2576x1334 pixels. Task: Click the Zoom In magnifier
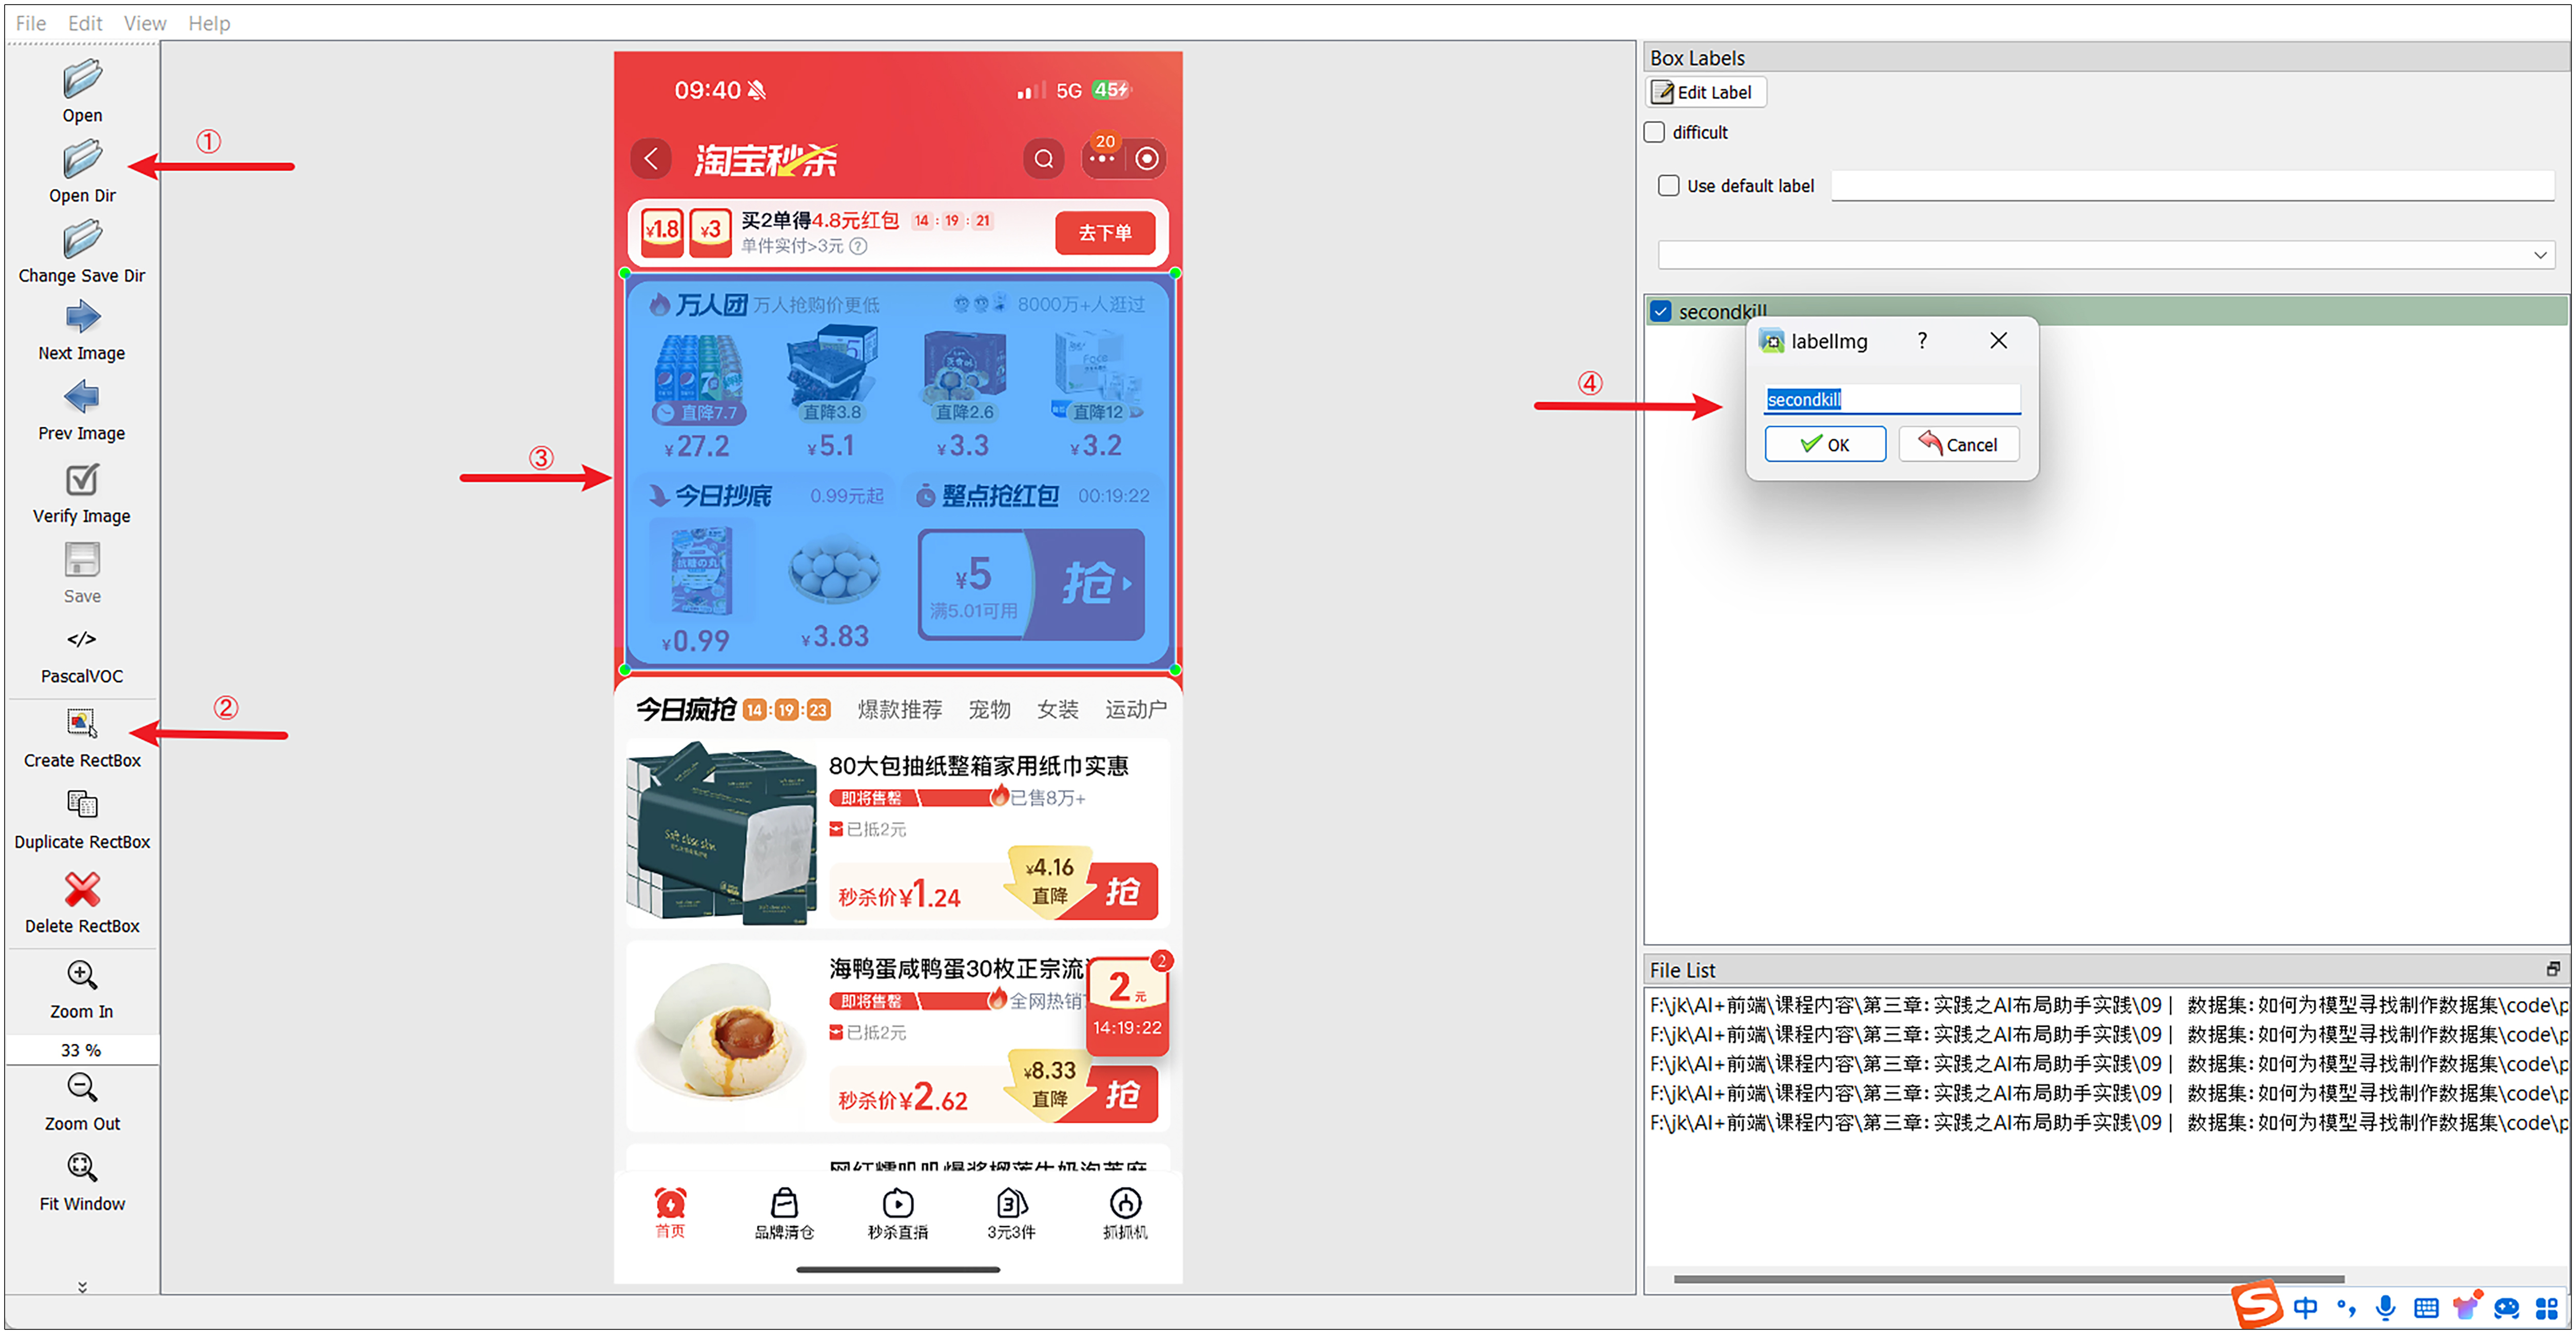[82, 974]
